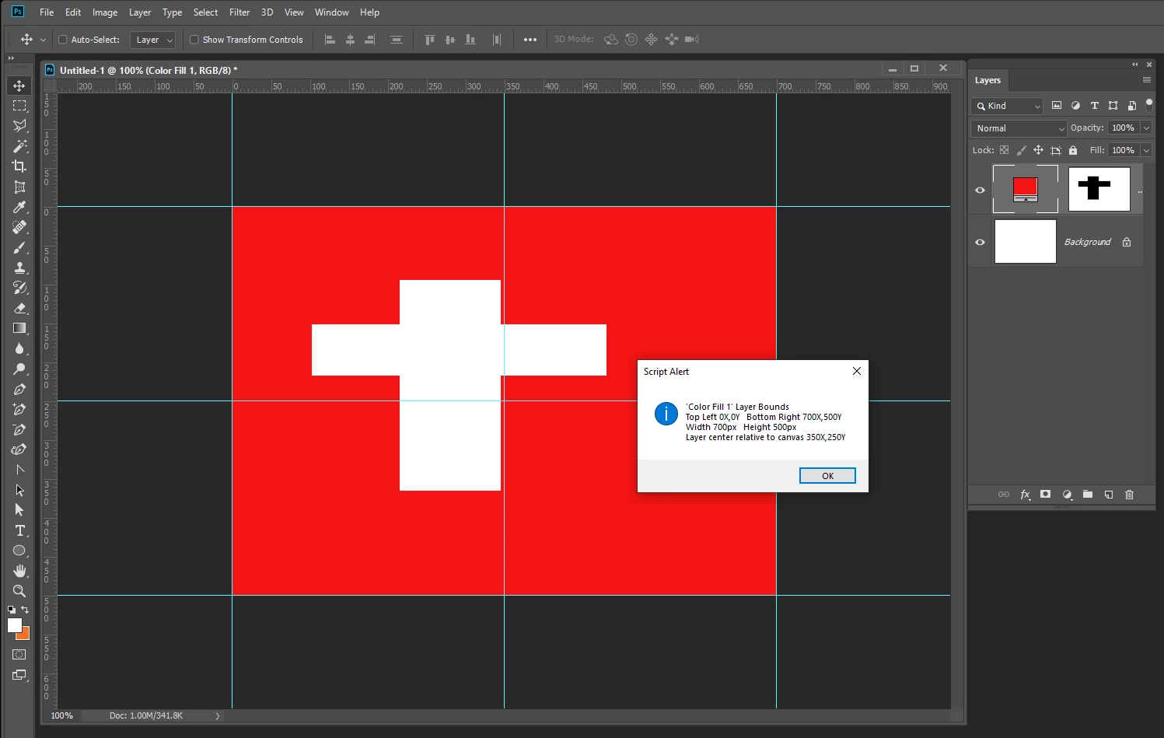This screenshot has height=738, width=1164.
Task: Select the Magic Wand tool
Action: (x=19, y=146)
